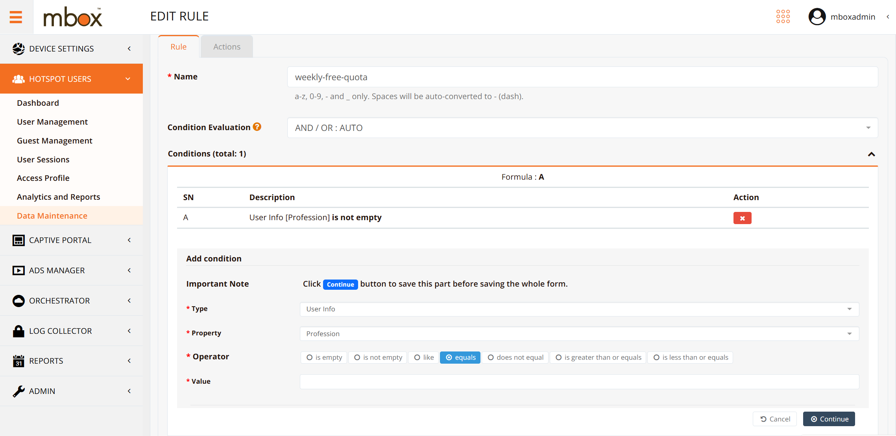Screen dimensions: 896x436
Task: Click the Orchestrator cloud icon
Action: [18, 301]
